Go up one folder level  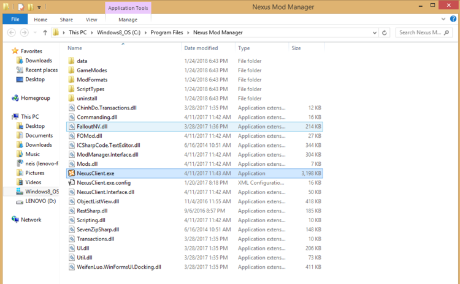(x=45, y=32)
